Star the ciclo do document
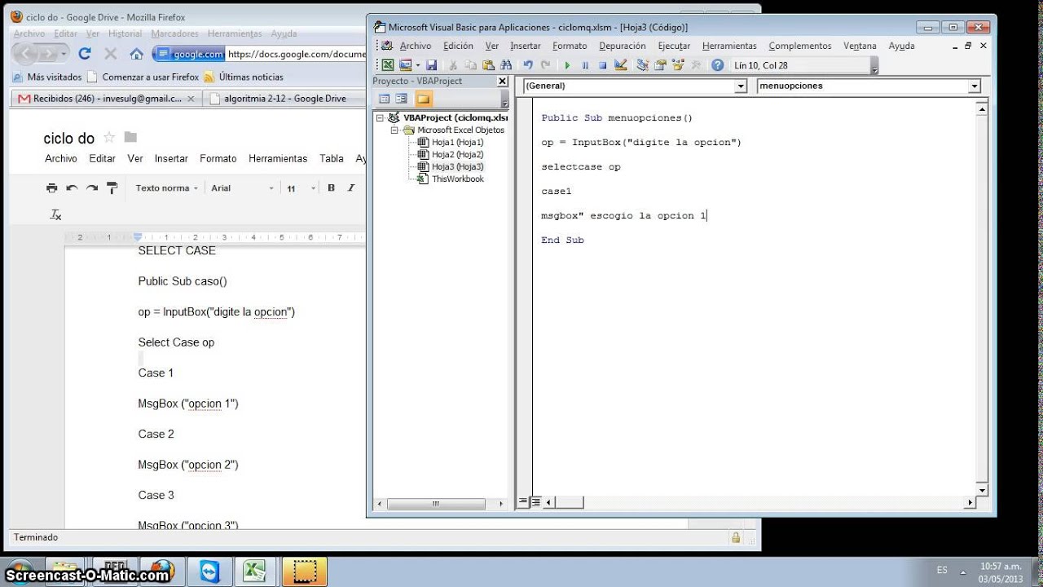 coord(109,137)
